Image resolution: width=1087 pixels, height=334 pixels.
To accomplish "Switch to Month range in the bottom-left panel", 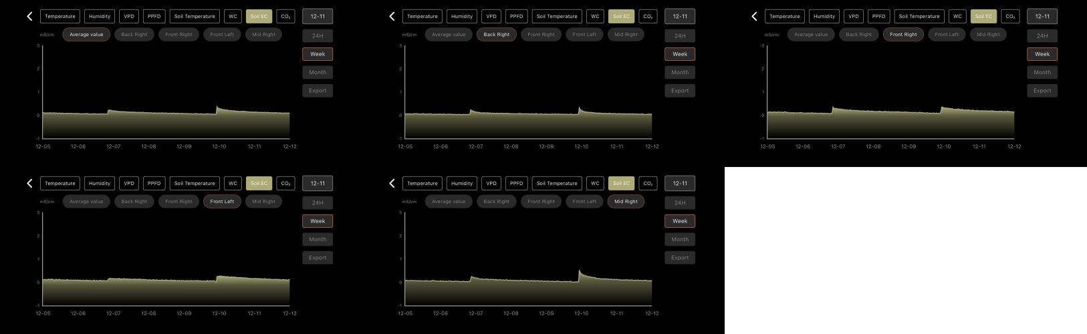I will (x=318, y=239).
